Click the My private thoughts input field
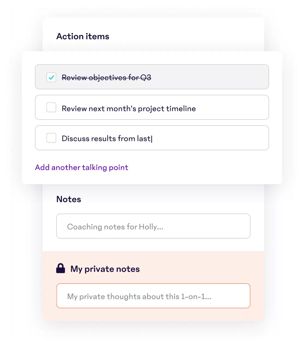Viewport: 304px width, 347px height. (x=153, y=296)
